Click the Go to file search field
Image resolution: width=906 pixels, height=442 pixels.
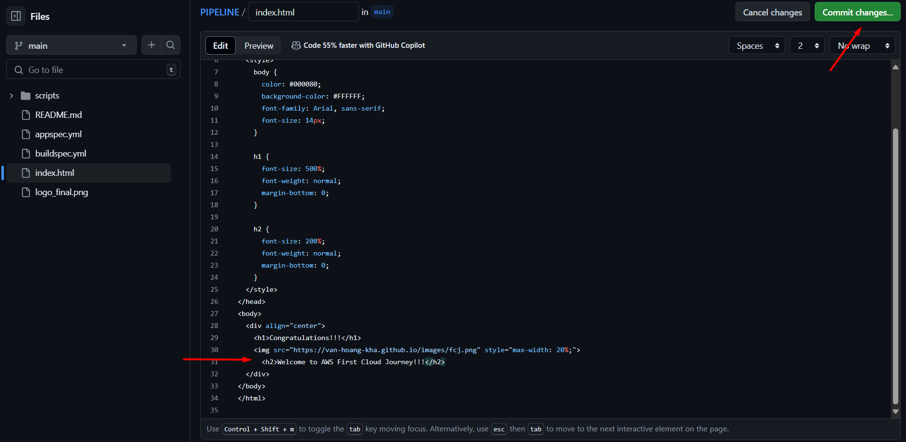pos(93,70)
